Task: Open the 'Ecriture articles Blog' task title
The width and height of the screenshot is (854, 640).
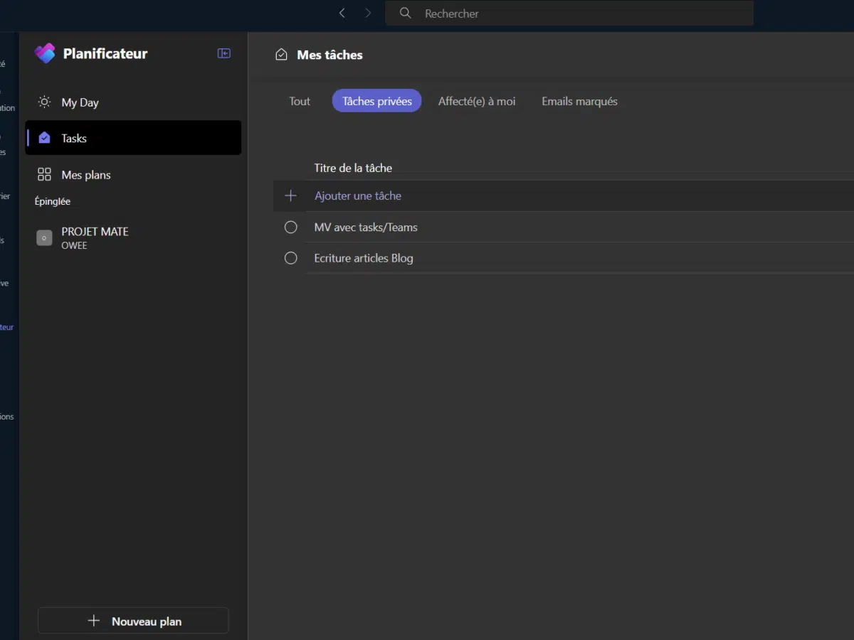Action: [364, 258]
